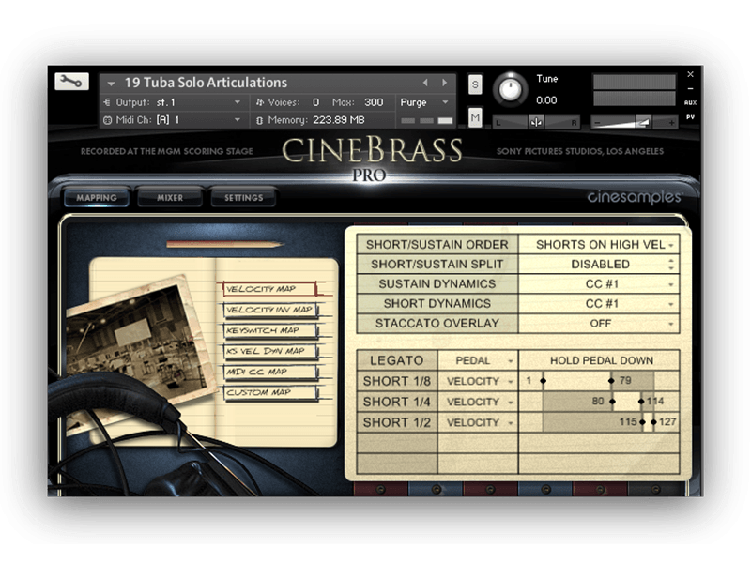This screenshot has width=751, height=563.
Task: Toggle the AUX sends button
Action: pyautogui.click(x=690, y=102)
